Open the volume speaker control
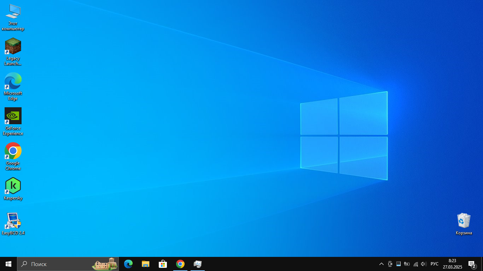 tap(424, 264)
